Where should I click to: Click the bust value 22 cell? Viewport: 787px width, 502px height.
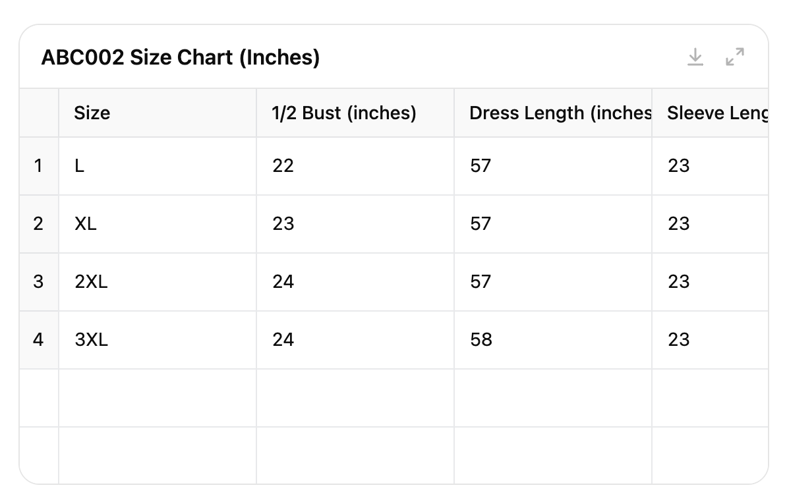(355, 166)
